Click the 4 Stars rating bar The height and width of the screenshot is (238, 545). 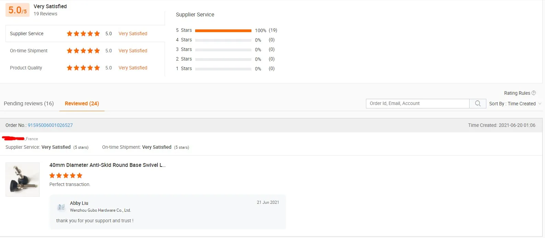click(223, 40)
